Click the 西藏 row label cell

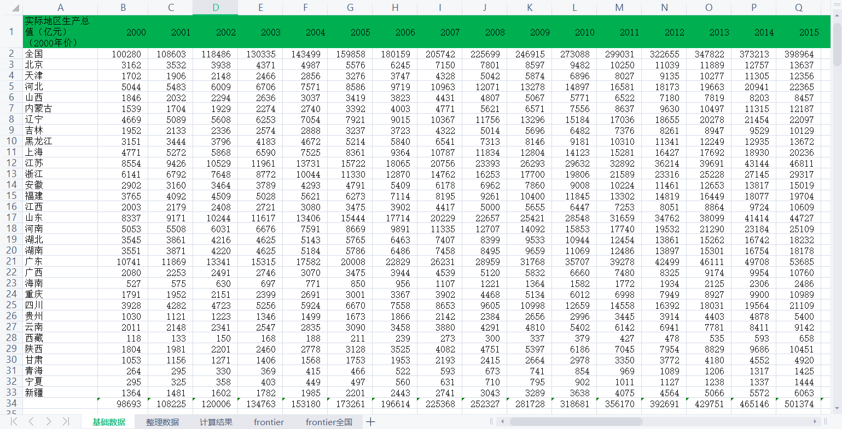(x=60, y=338)
